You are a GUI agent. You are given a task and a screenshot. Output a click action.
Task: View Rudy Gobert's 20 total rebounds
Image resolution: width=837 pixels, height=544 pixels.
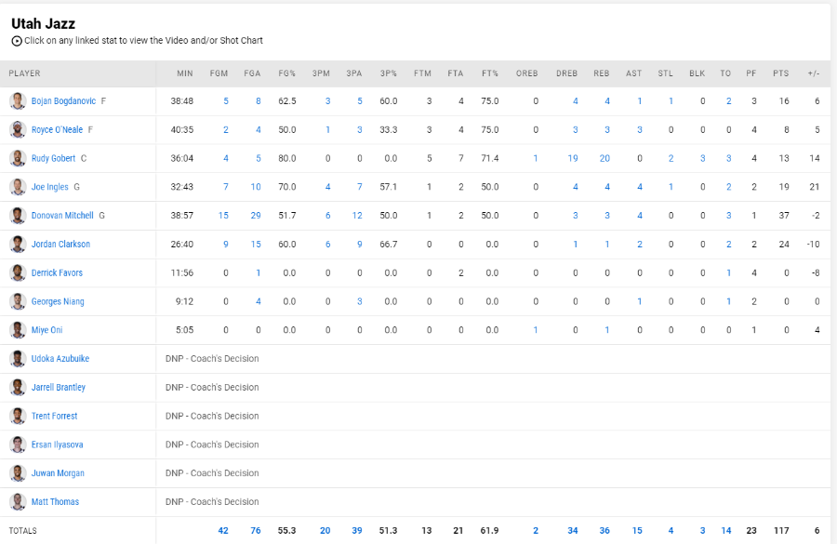point(604,158)
